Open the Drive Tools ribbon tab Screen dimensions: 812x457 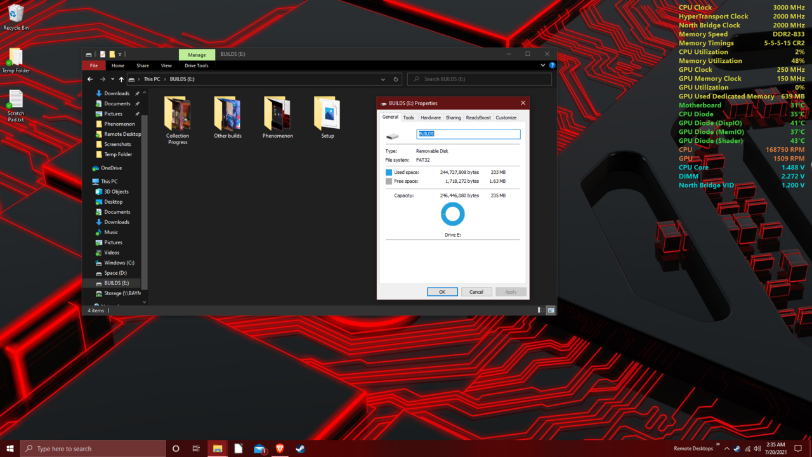[x=197, y=65]
